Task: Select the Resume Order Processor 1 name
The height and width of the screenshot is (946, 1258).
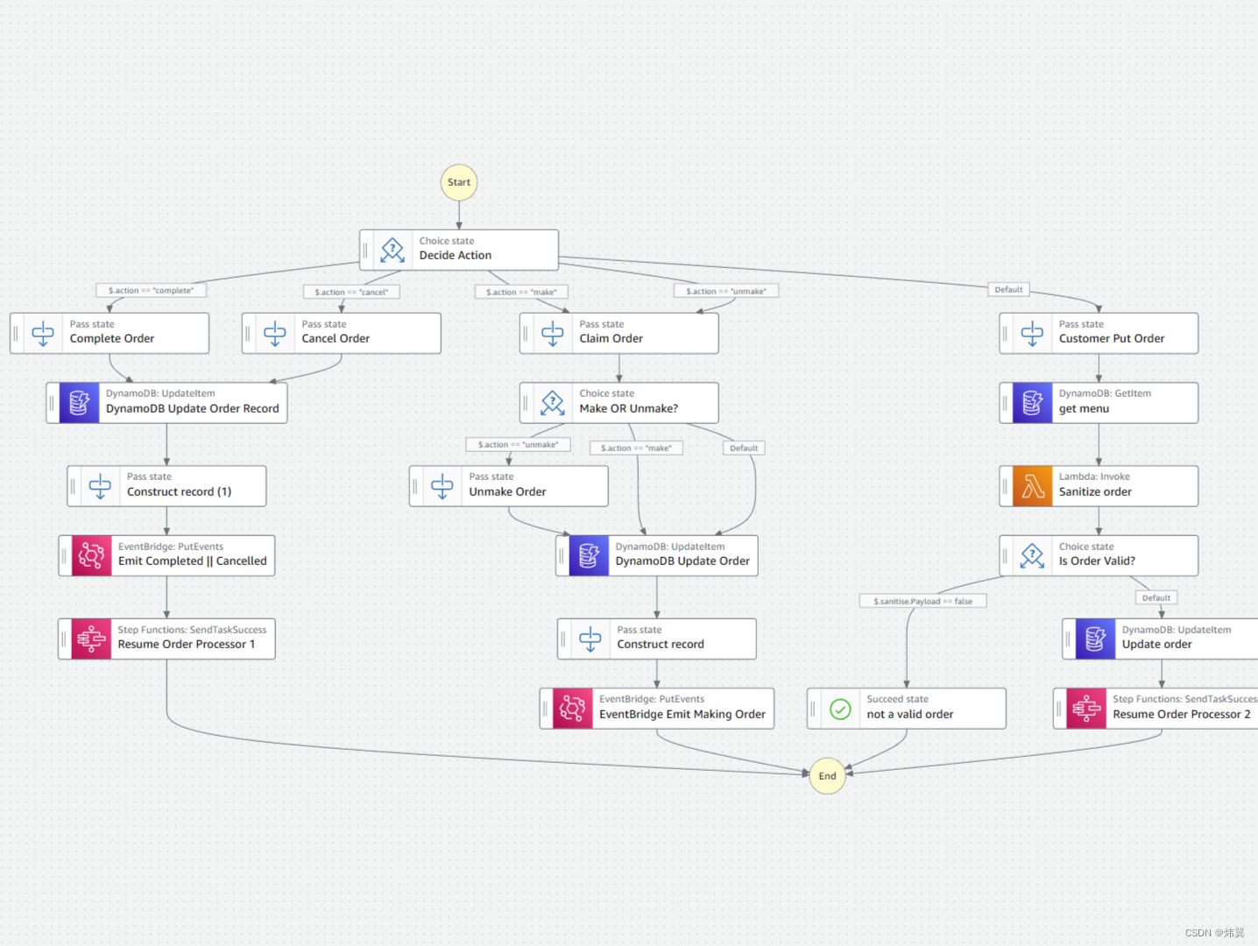Action: pos(187,645)
